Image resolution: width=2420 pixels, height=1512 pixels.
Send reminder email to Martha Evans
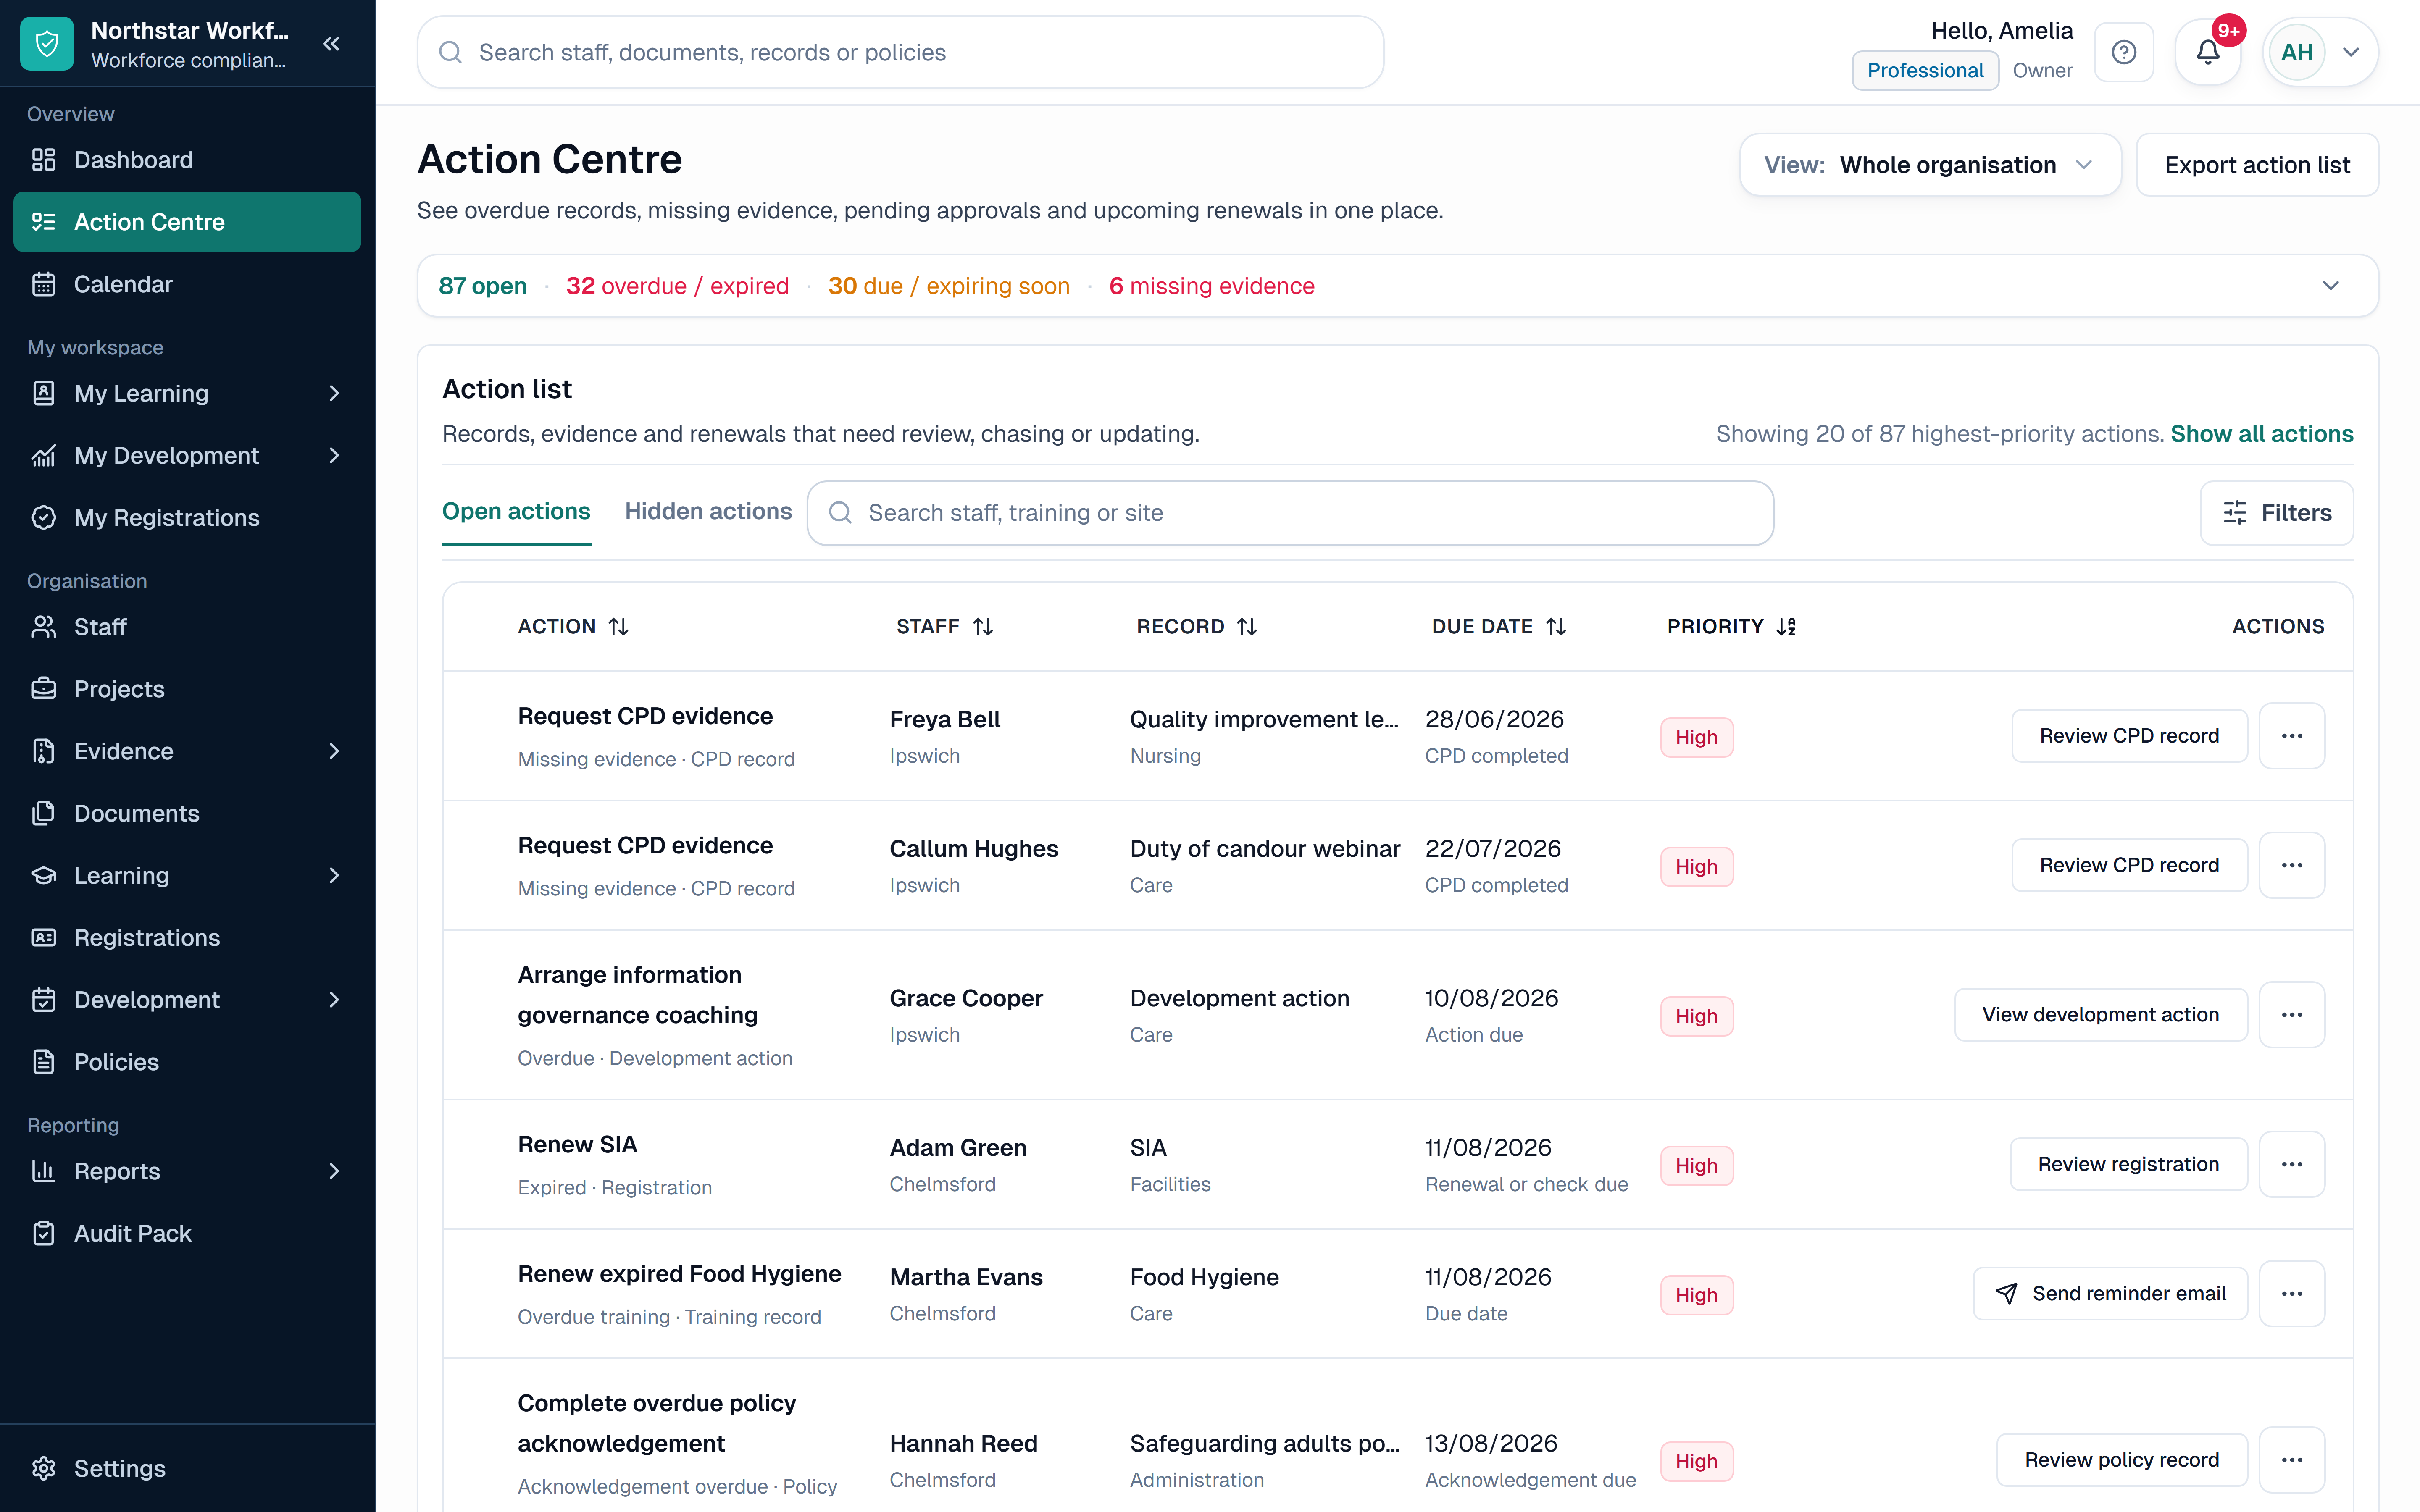point(2110,1294)
